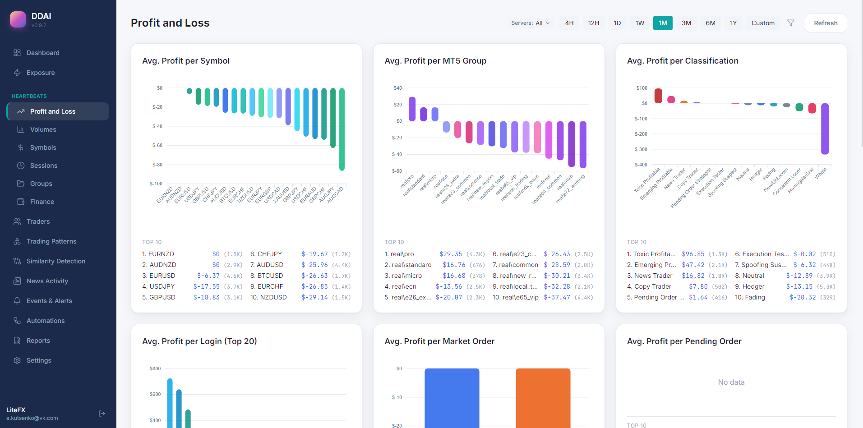Click News Trader in the Top 10 list
The image size is (863, 428).
coord(653,276)
